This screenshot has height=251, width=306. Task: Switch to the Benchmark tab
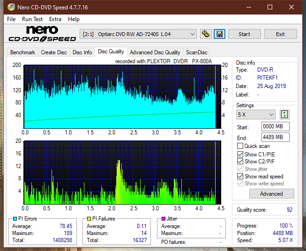pyautogui.click(x=23, y=52)
